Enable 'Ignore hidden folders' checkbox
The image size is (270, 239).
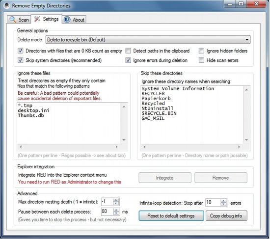pos(201,51)
